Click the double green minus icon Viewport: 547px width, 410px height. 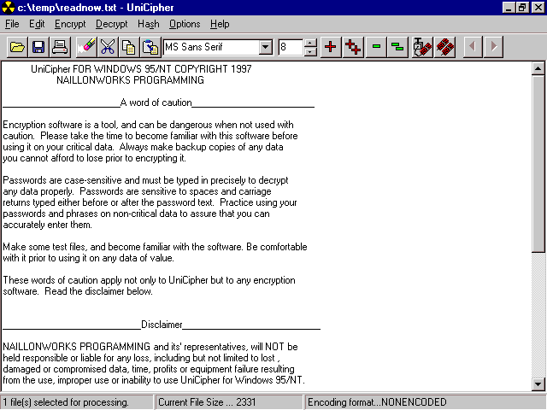[x=397, y=47]
